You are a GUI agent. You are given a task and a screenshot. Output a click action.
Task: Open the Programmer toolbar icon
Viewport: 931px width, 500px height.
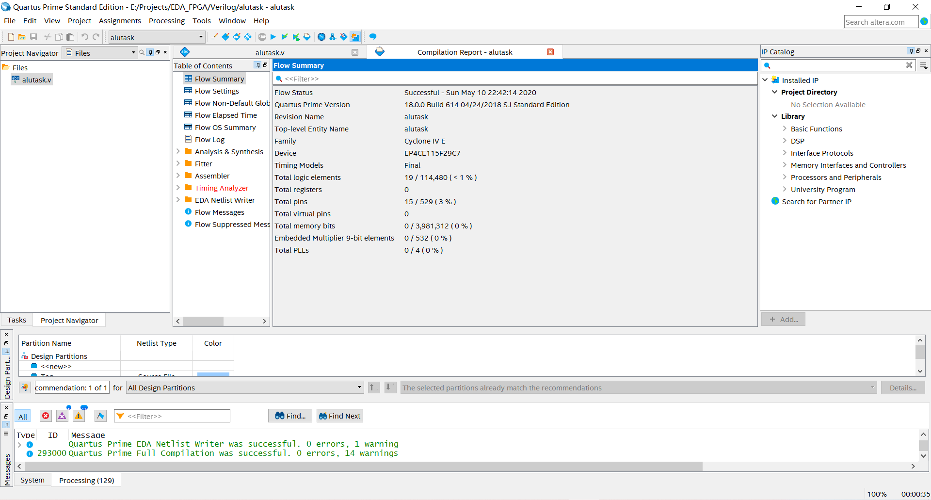point(344,36)
